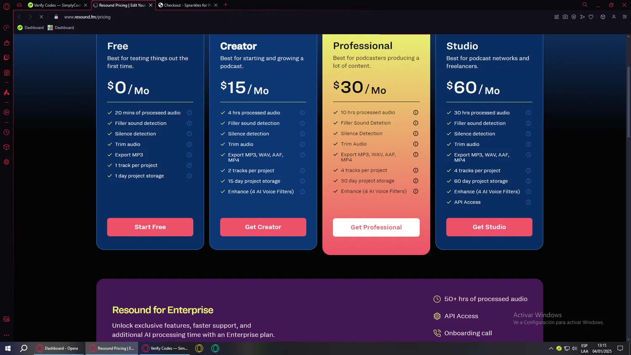Viewport: 631px width, 355px height.
Task: Go back to previous page
Action: click(x=19, y=17)
